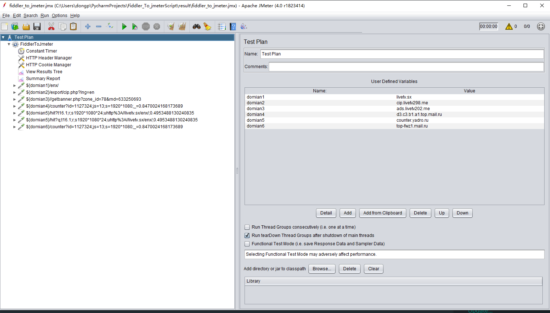Viewport: 550px width, 313px height.
Task: Click the Up button
Action: pos(442,213)
